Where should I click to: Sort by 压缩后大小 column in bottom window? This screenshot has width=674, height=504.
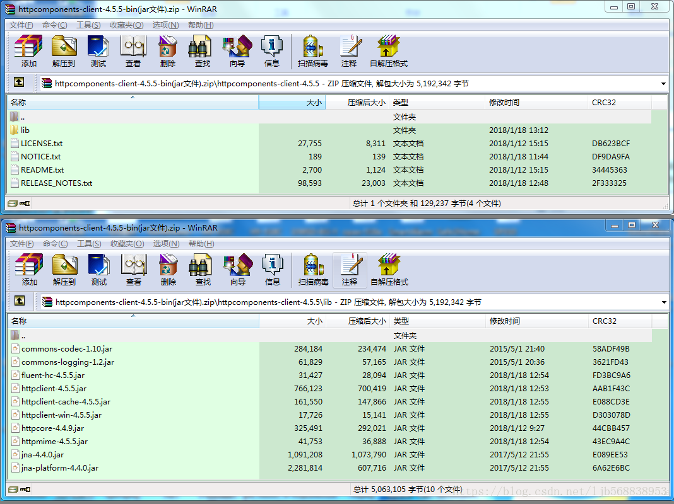(x=358, y=321)
